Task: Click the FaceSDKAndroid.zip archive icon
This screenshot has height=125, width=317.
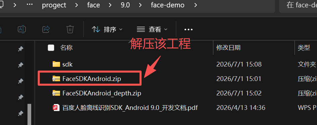Action: pyautogui.click(x=56, y=79)
